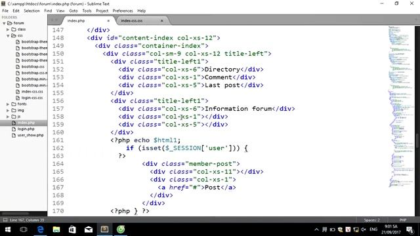
Task: Click bootstrap.css.m file in sidebar
Action: pos(34,73)
